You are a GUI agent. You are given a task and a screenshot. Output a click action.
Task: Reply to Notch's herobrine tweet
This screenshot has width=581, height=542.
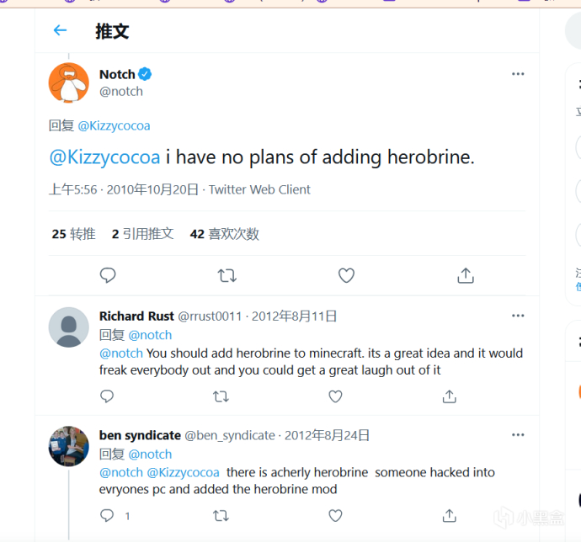click(x=108, y=275)
